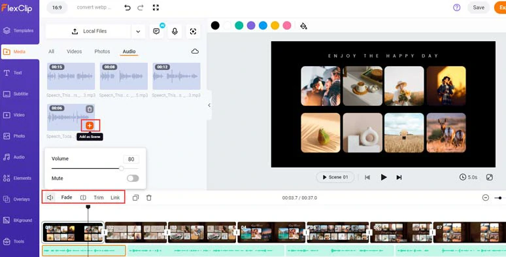Start screen recording
Viewport: 506px width, 257px height.
coord(193,31)
